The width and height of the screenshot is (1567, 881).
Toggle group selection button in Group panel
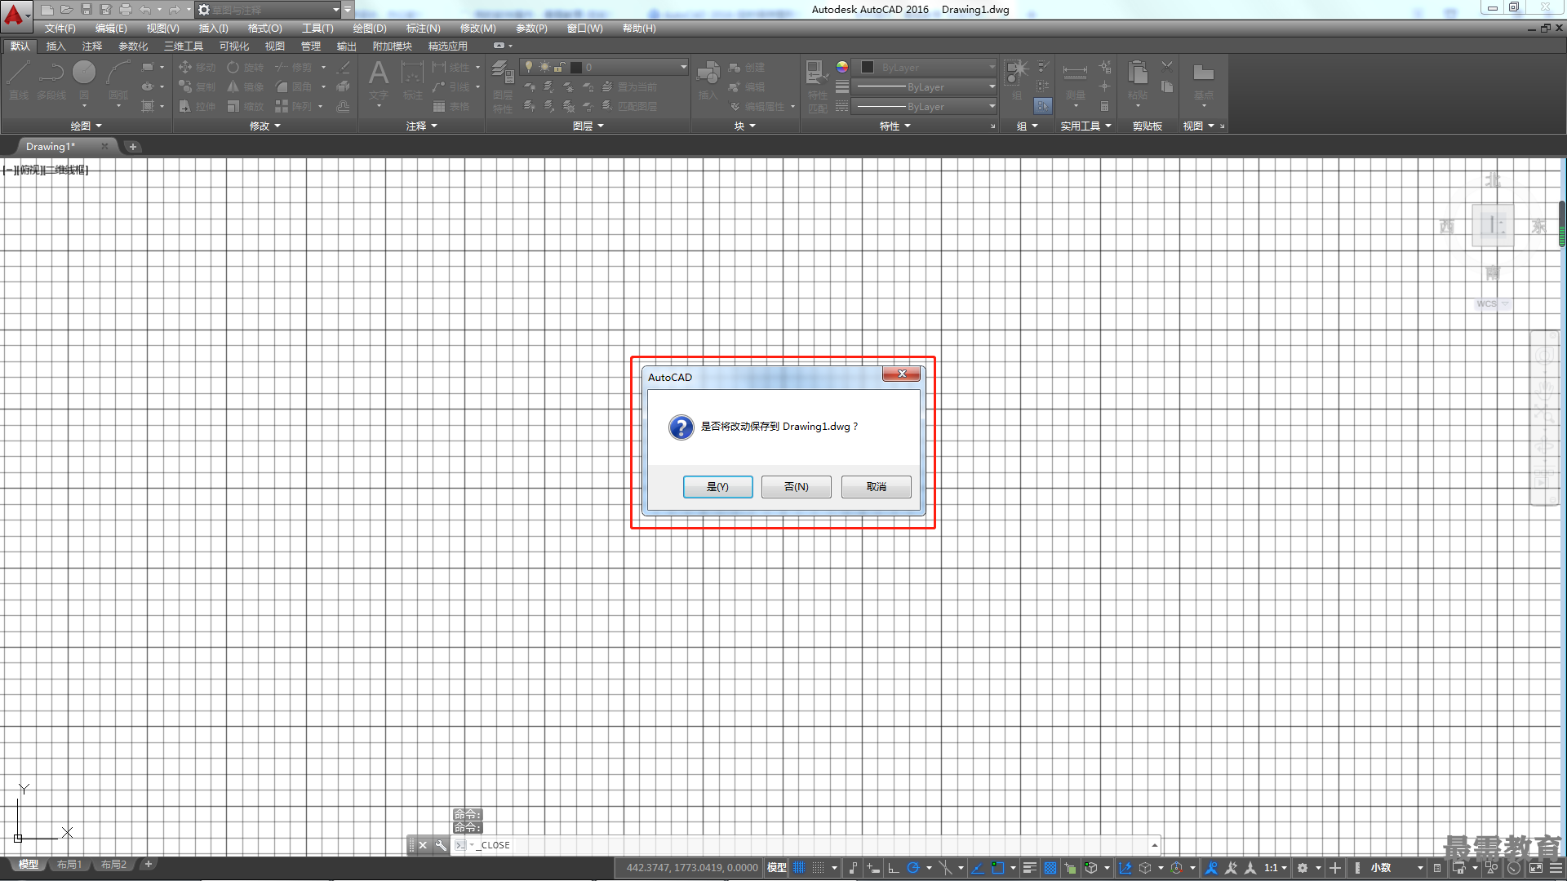pos(1043,106)
